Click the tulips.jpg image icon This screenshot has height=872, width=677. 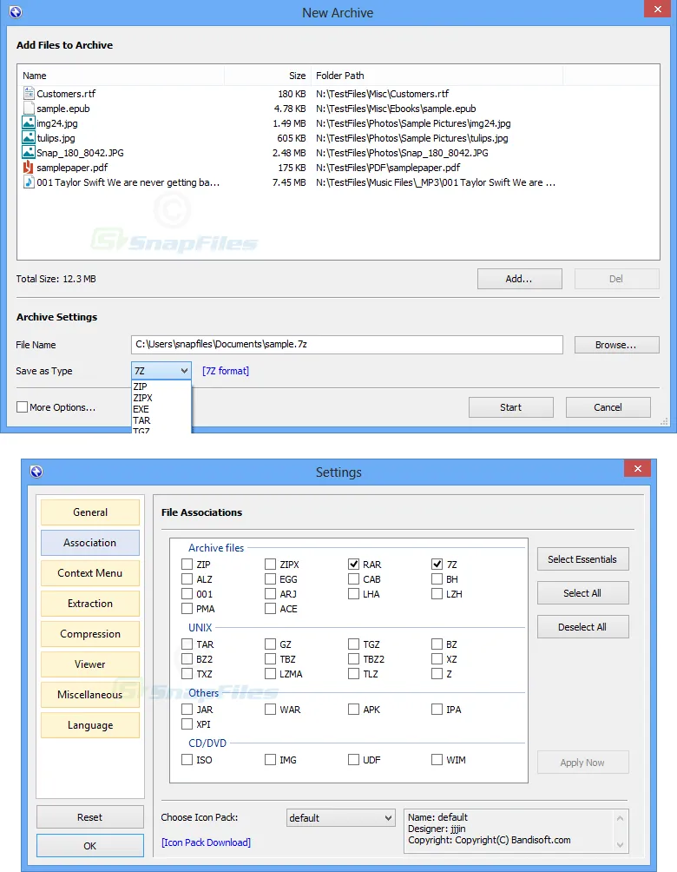(x=29, y=138)
